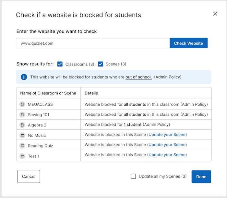The height and width of the screenshot is (198, 227).
Task: Click the MEGACLASS classroom icon
Action: [x=22, y=104]
